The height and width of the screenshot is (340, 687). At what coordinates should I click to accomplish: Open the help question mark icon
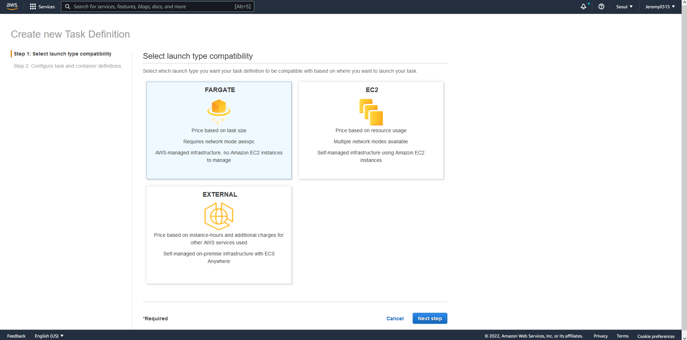tap(601, 6)
